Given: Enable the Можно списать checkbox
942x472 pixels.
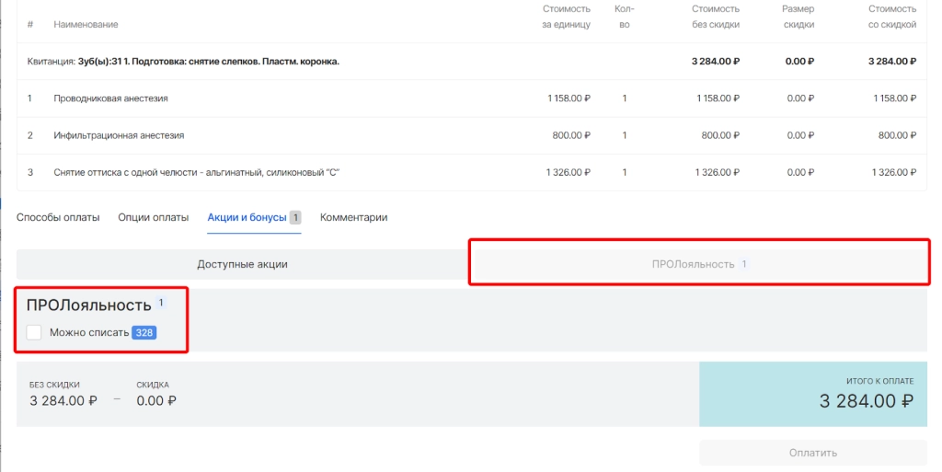Looking at the screenshot, I should [34, 332].
